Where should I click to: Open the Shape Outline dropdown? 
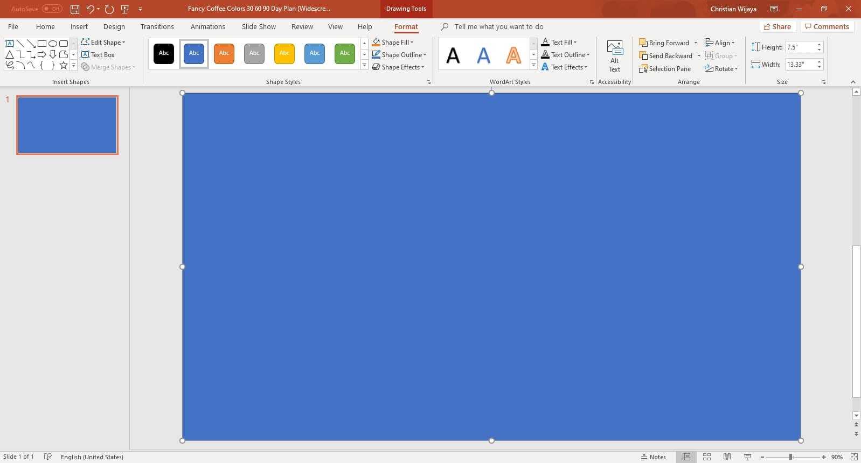399,54
